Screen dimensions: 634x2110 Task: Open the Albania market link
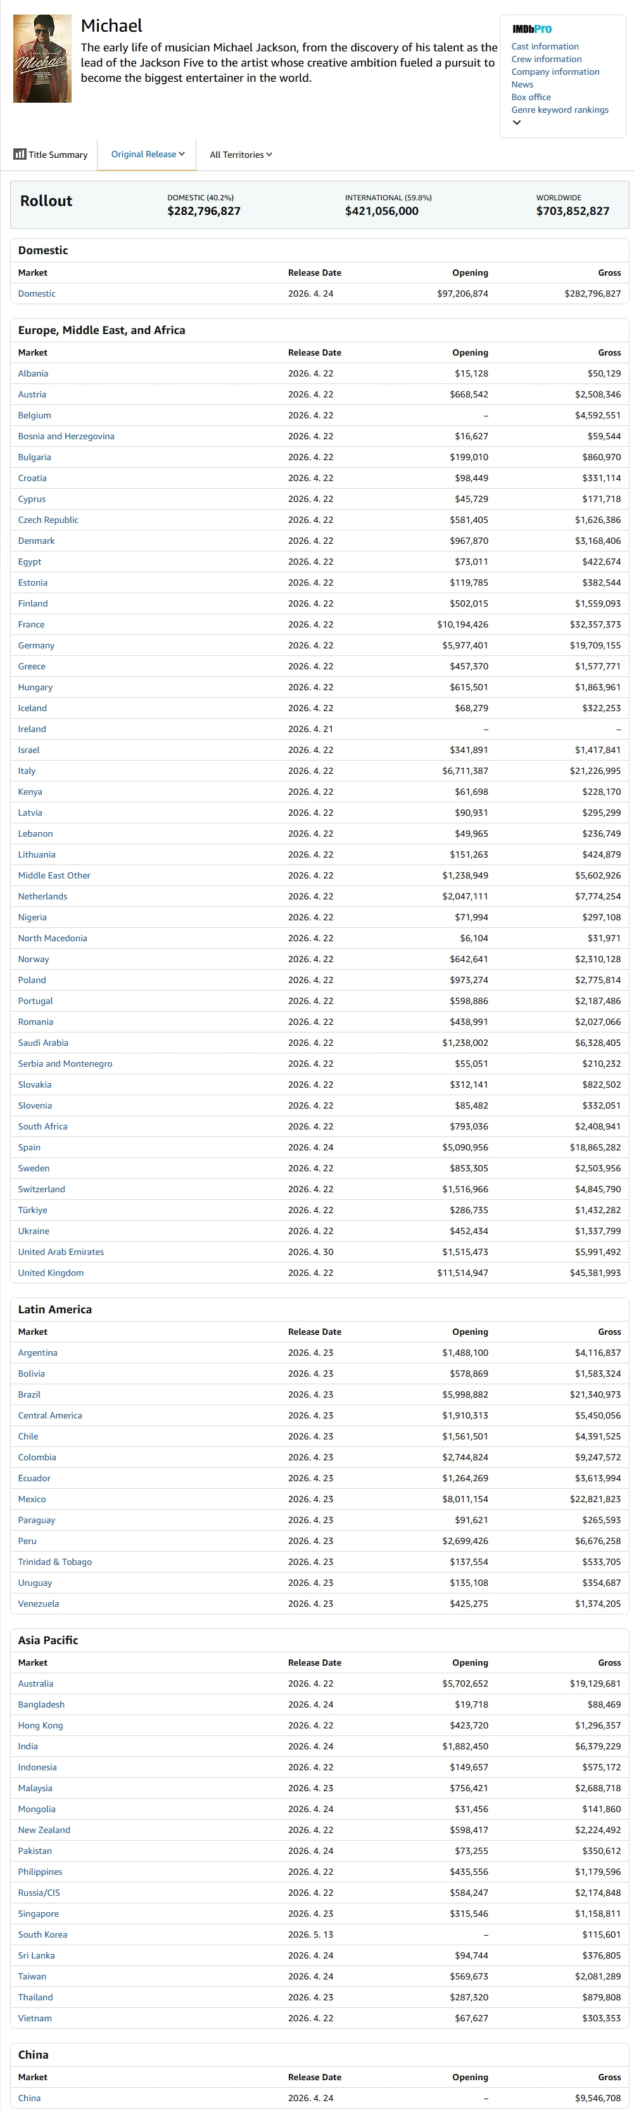33,373
